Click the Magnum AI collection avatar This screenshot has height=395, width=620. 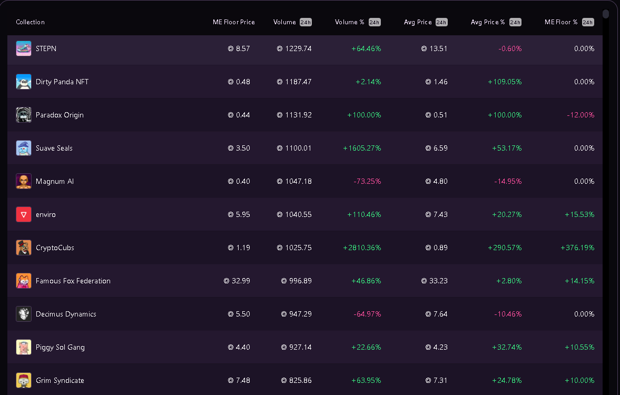pyautogui.click(x=24, y=182)
